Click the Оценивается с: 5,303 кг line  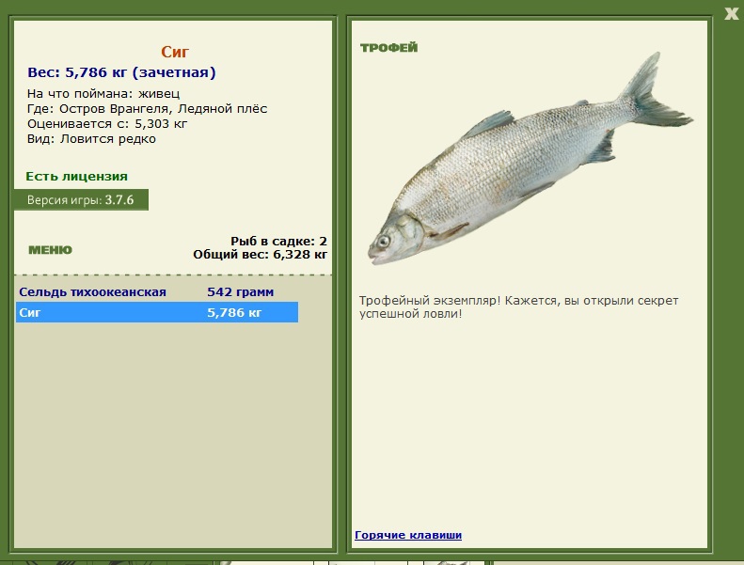(107, 124)
